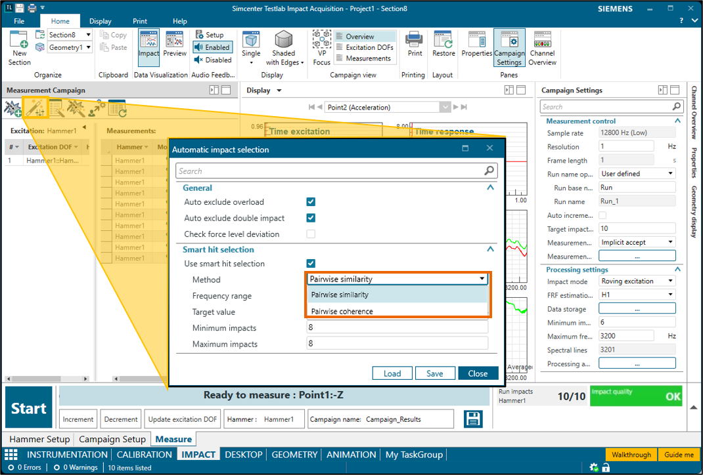Select Pairwise coherence from Method list

click(342, 311)
